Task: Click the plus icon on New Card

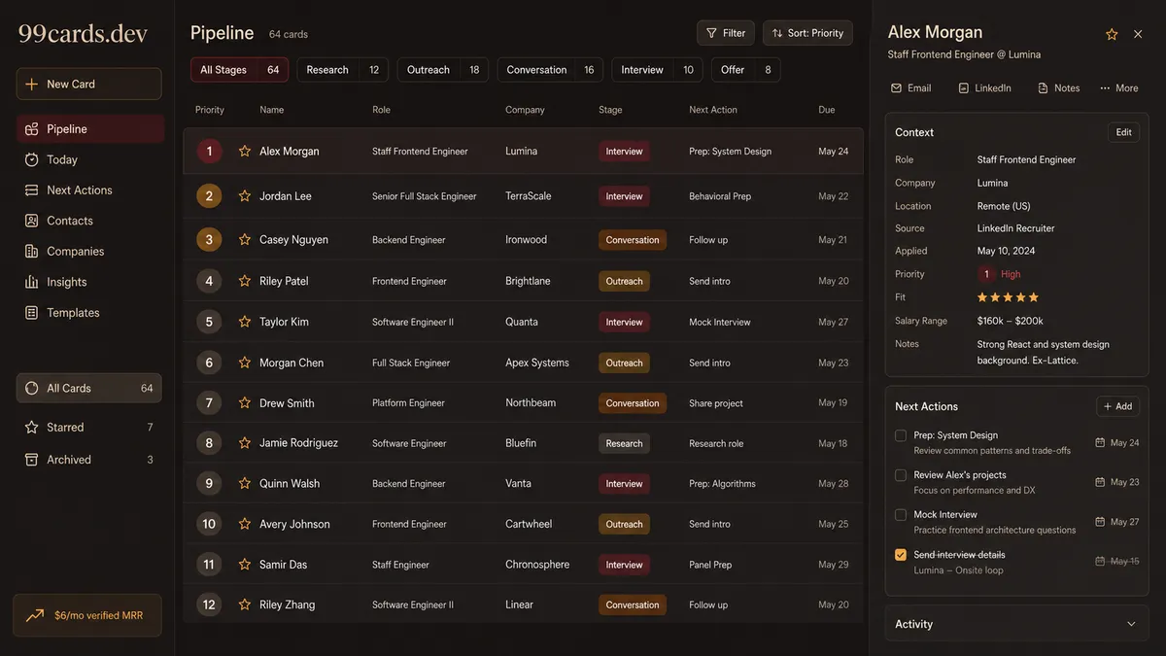Action: 32,85
